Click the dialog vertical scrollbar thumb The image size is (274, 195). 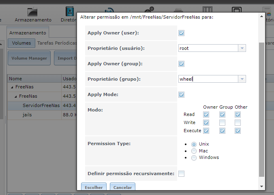click(261, 109)
